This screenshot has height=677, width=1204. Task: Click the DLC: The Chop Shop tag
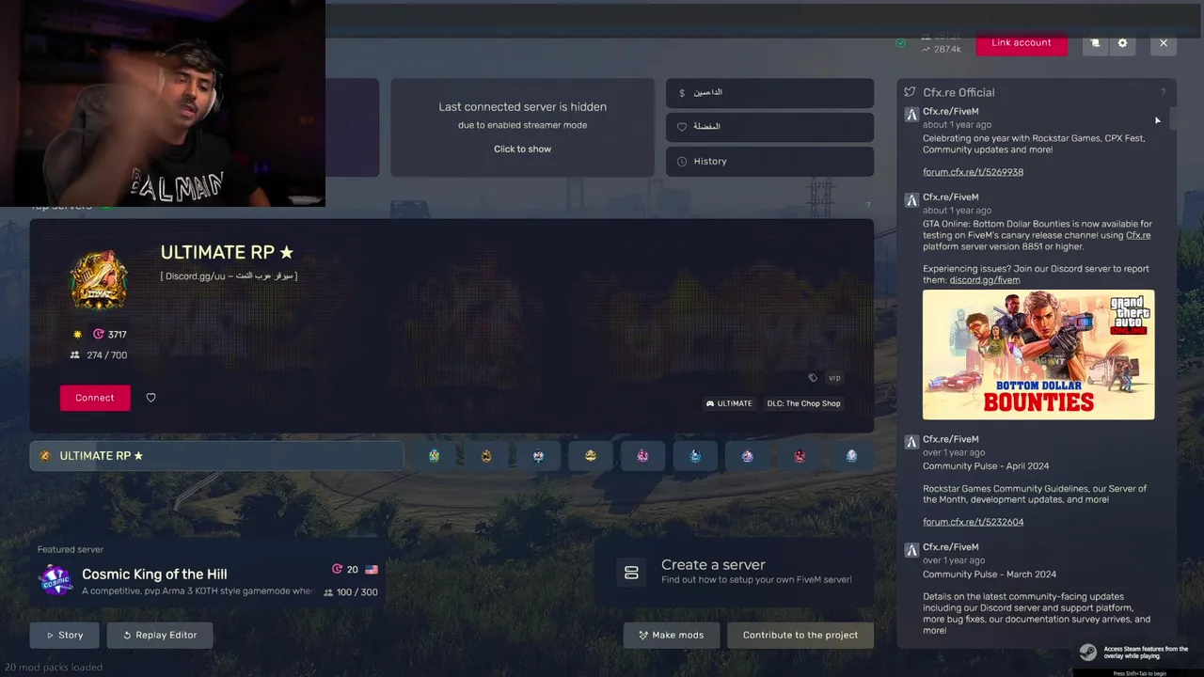803,403
